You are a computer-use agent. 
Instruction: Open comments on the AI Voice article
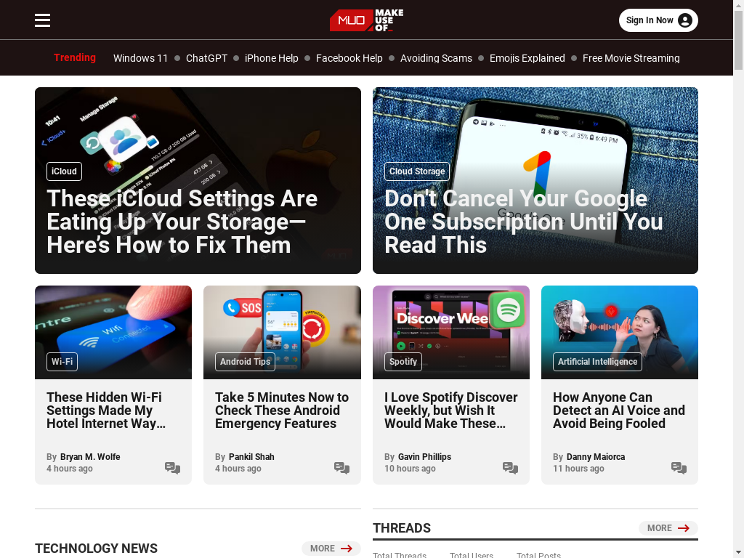click(x=679, y=468)
